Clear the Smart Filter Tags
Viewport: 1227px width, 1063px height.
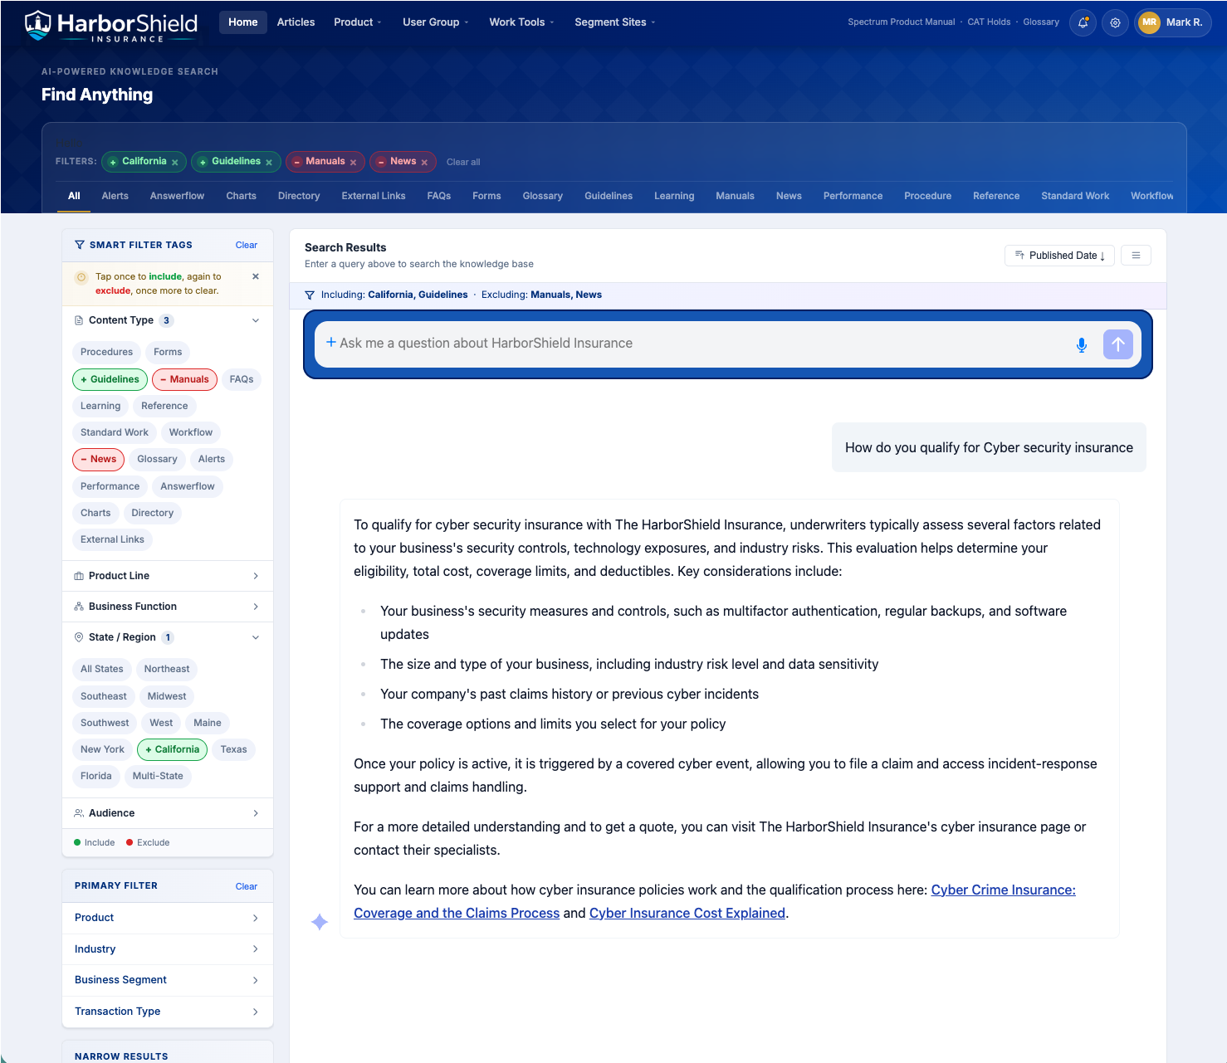click(x=246, y=245)
